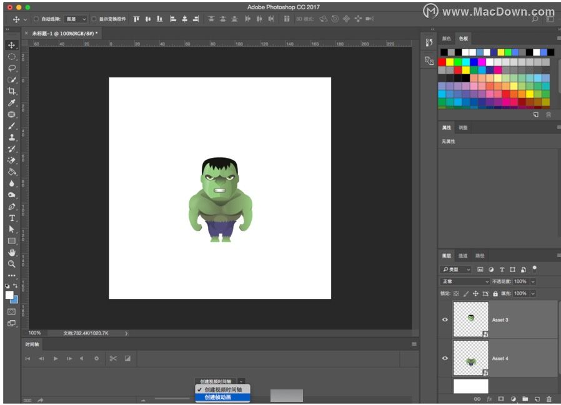Hide the Asset 3 layer

(445, 320)
